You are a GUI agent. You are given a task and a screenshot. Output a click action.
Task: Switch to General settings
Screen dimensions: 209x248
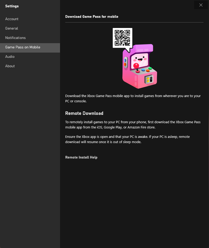point(30,29)
